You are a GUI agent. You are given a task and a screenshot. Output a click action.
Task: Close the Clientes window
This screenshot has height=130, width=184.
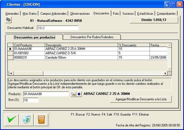[180, 4]
